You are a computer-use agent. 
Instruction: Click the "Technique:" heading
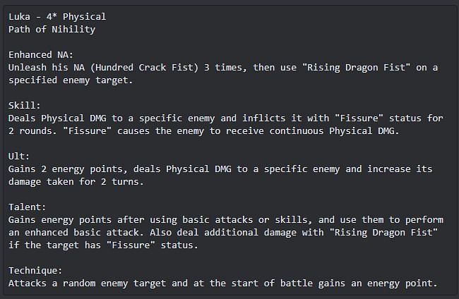(x=35, y=271)
